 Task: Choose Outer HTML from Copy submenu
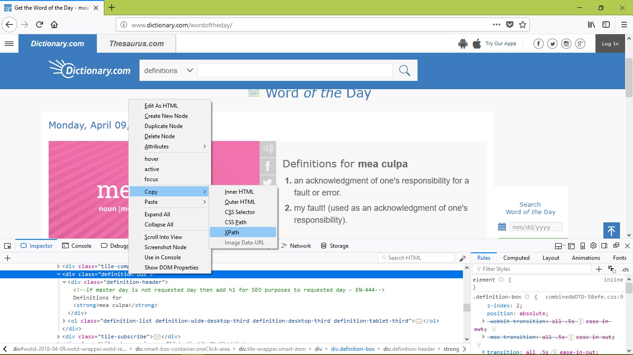click(x=243, y=202)
